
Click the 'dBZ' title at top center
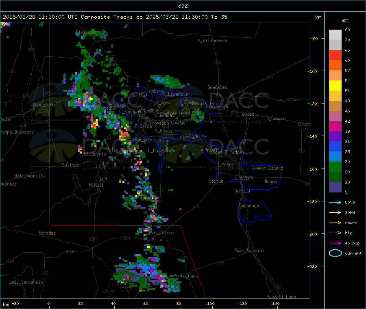[x=183, y=6]
